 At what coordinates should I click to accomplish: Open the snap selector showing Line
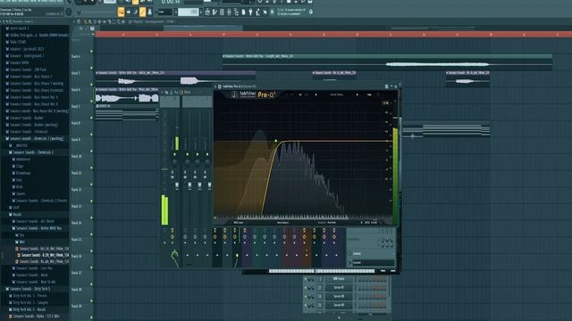[164, 12]
